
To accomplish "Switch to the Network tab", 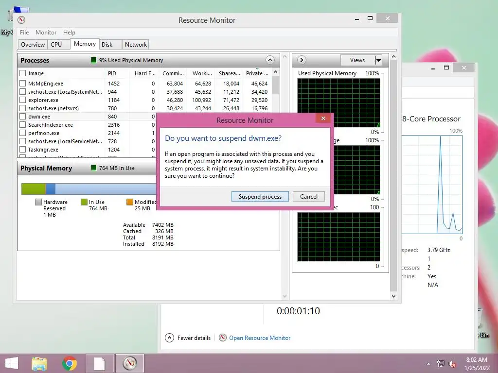I will tap(136, 44).
